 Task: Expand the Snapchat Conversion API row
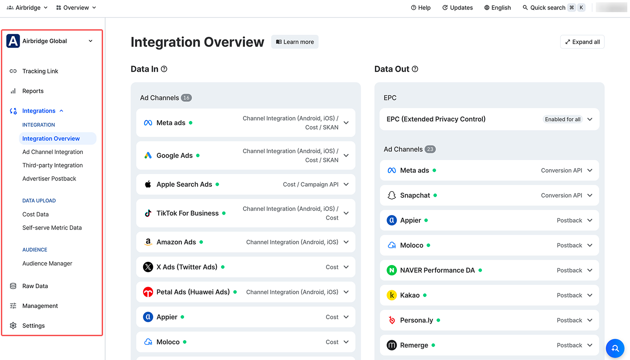[x=590, y=196]
